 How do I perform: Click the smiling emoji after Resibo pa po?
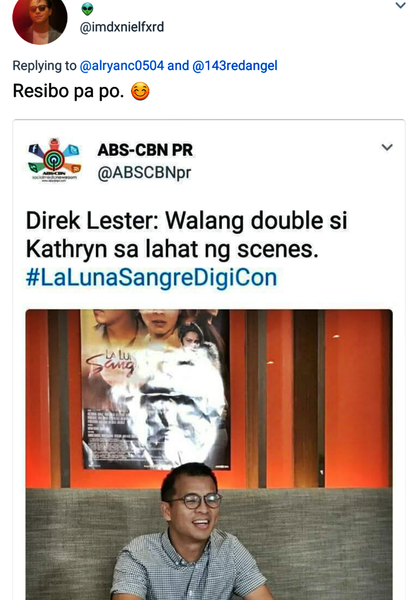pos(140,92)
